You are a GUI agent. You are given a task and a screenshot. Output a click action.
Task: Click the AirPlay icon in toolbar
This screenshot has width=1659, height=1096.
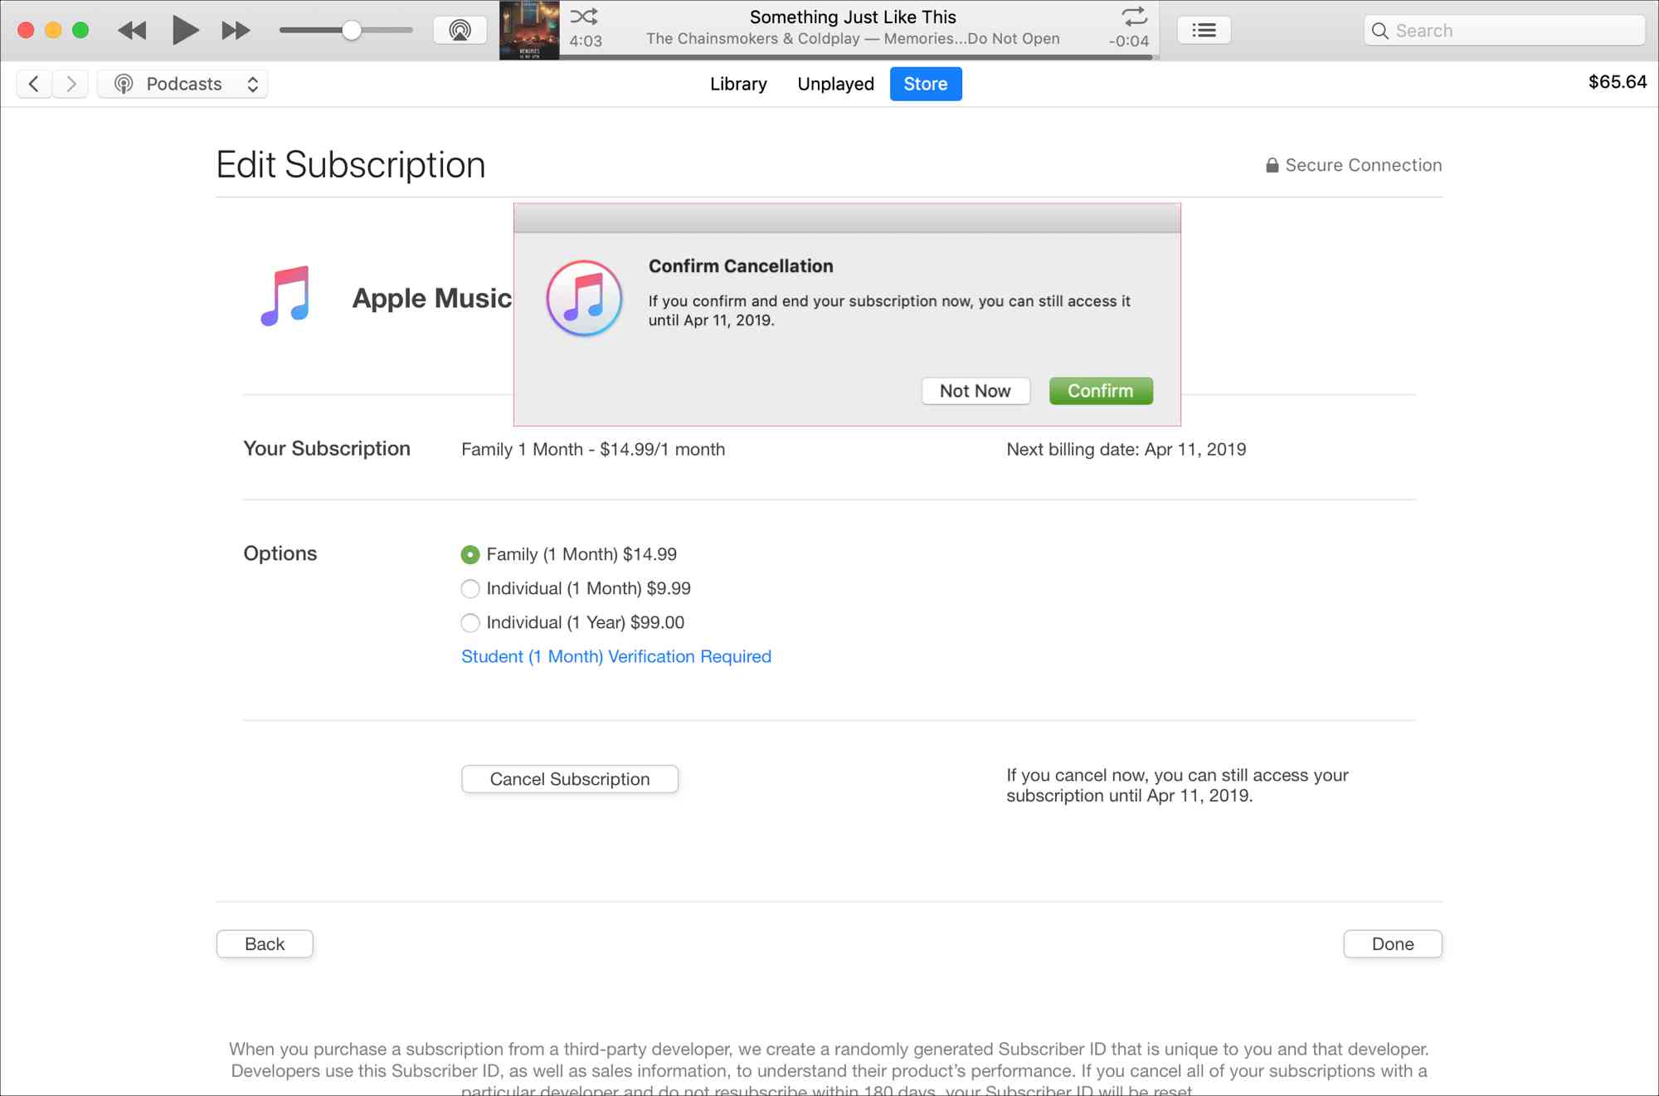tap(460, 31)
